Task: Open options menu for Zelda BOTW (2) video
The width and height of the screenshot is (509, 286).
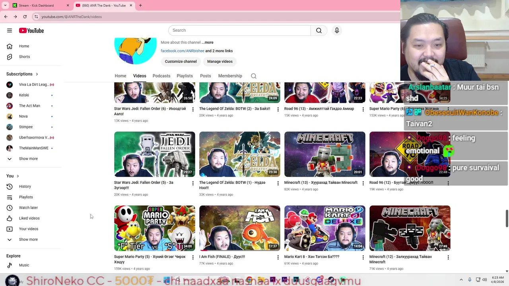Action: point(278,109)
